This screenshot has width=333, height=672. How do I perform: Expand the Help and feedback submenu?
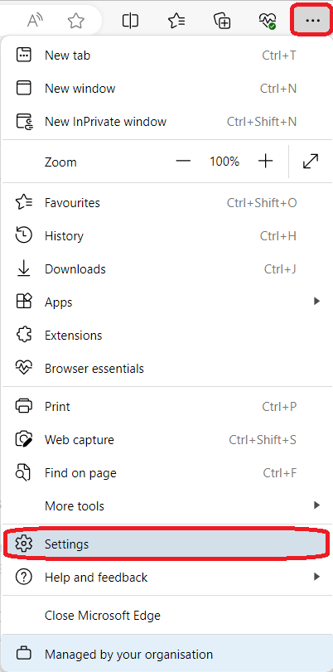click(x=166, y=577)
